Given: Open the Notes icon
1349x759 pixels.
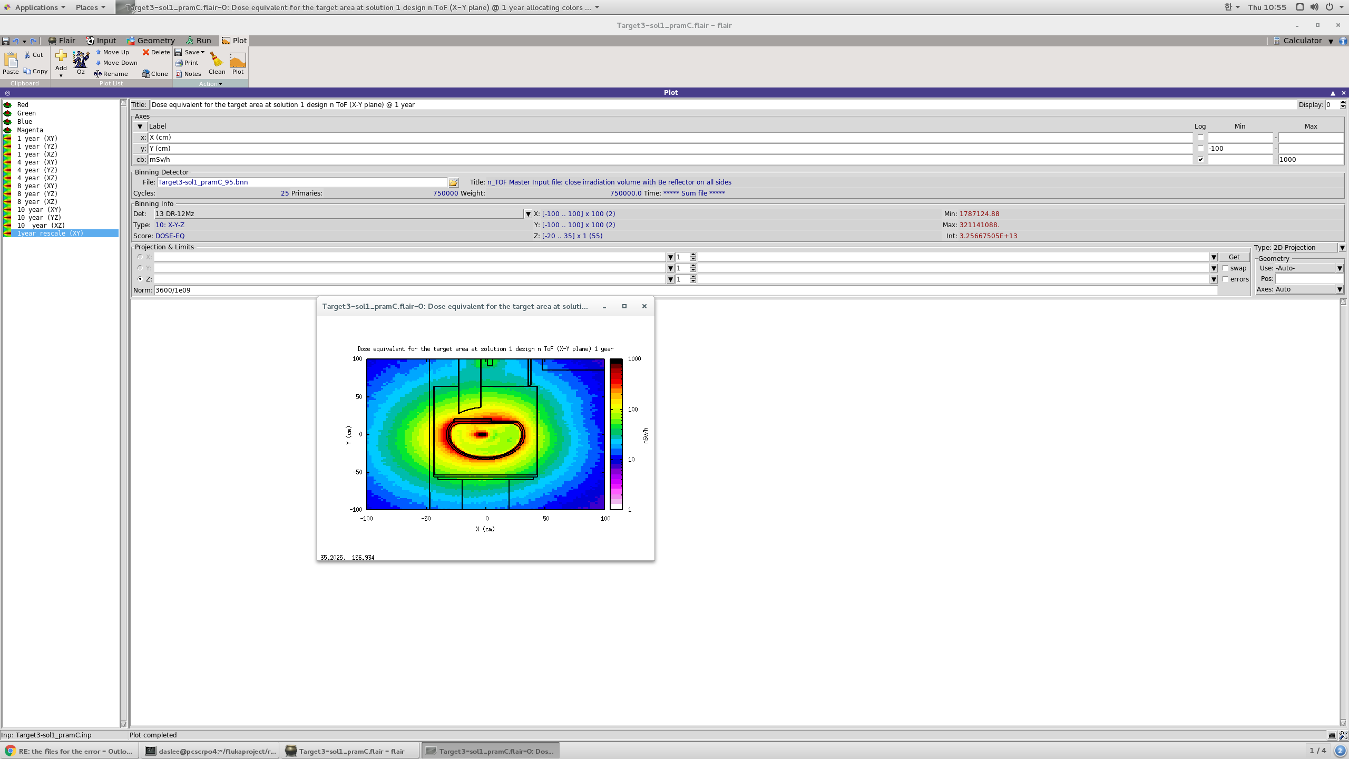Looking at the screenshot, I should coord(179,74).
